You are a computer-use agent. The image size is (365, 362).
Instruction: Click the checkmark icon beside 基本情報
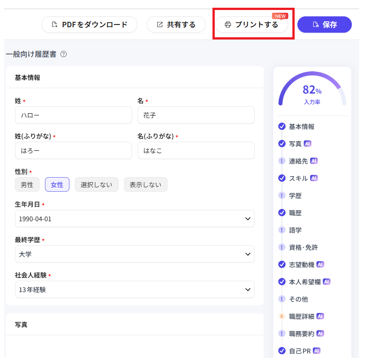click(281, 126)
